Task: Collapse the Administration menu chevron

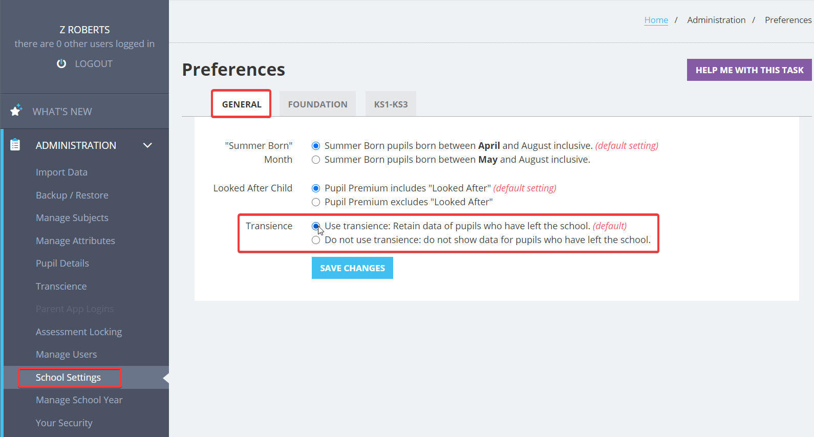Action: coord(147,145)
